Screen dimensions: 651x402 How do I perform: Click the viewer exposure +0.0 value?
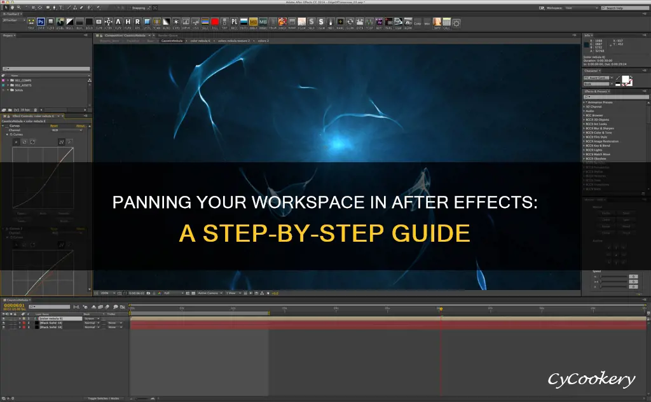click(275, 293)
